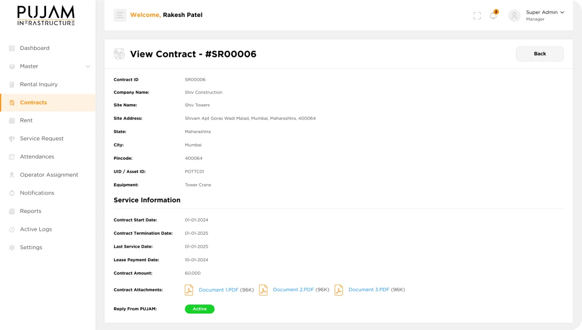This screenshot has width=582, height=330.
Task: Open the Settings gear icon
Action: [x=12, y=248]
